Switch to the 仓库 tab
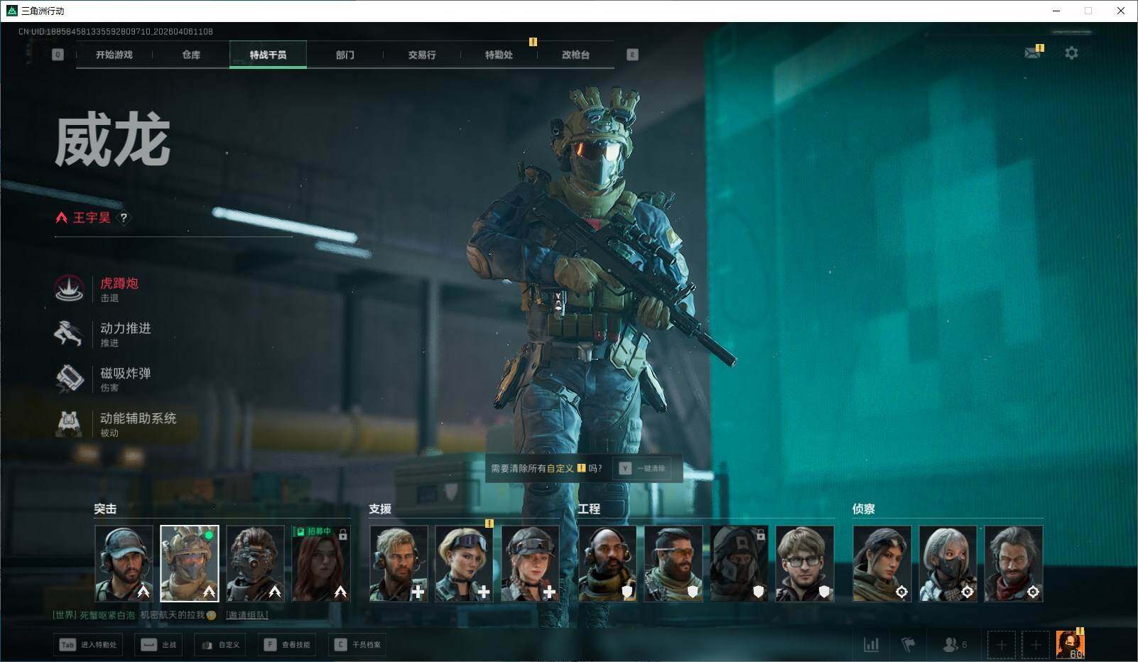 tap(191, 55)
